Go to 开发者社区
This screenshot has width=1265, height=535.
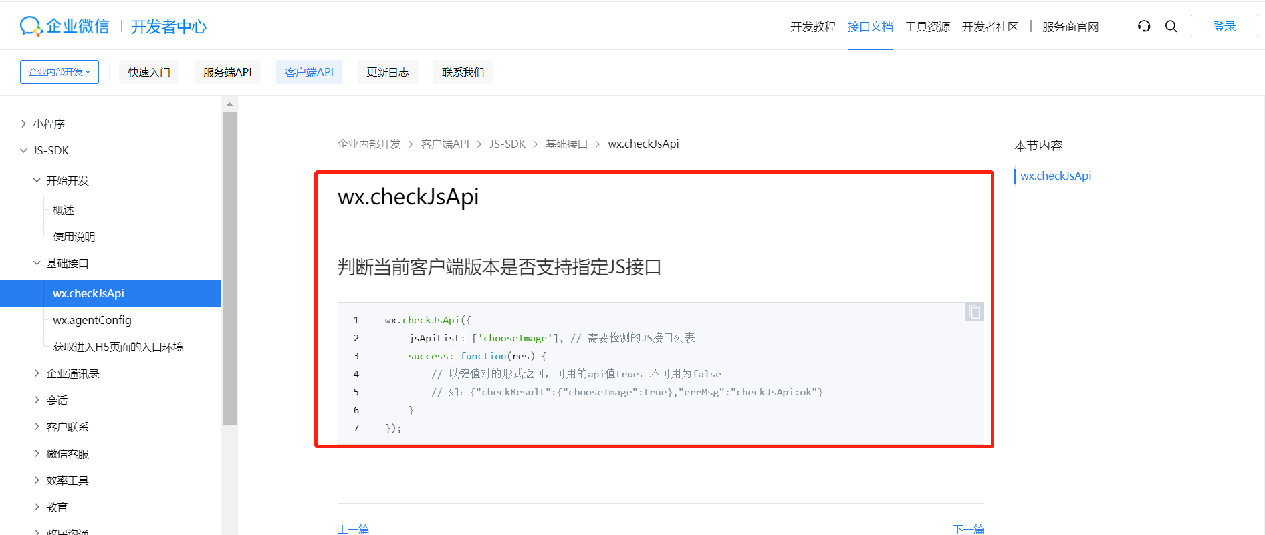point(990,27)
